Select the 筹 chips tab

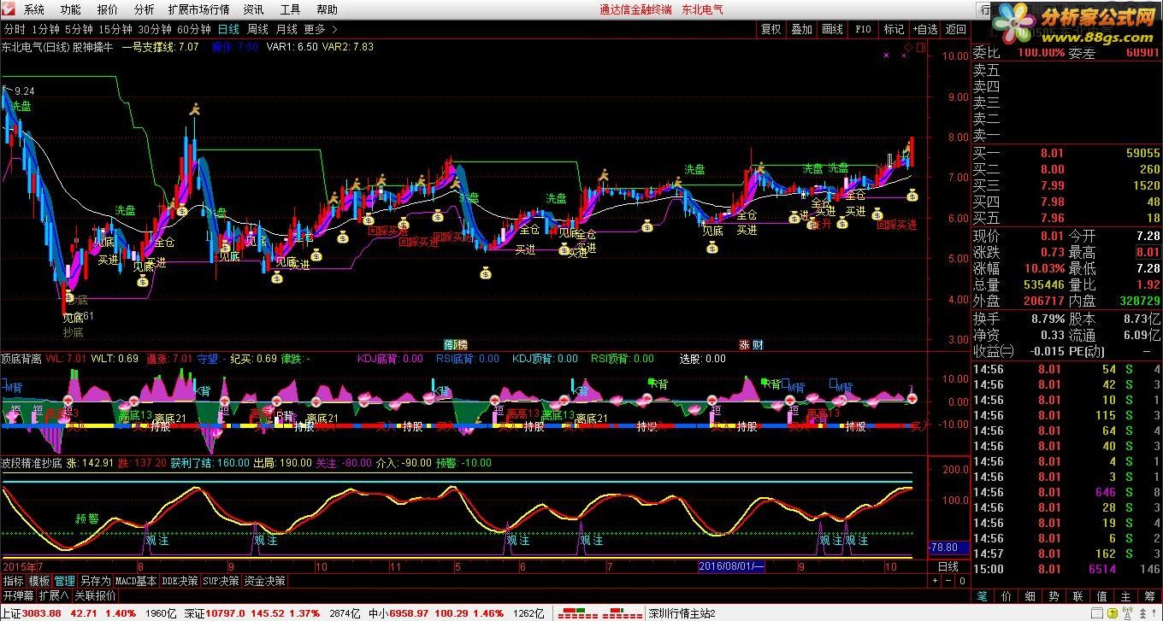tap(1149, 596)
